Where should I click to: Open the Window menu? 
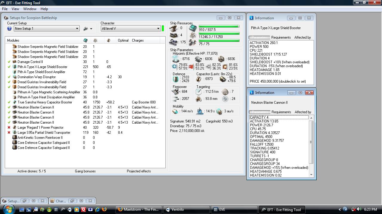click(30, 9)
